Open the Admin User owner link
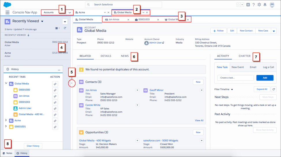281x157 pixels. tap(155, 43)
